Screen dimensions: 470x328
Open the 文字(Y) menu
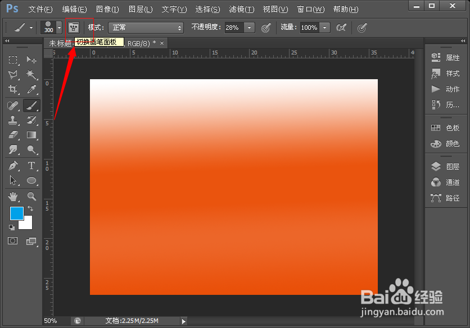174,10
